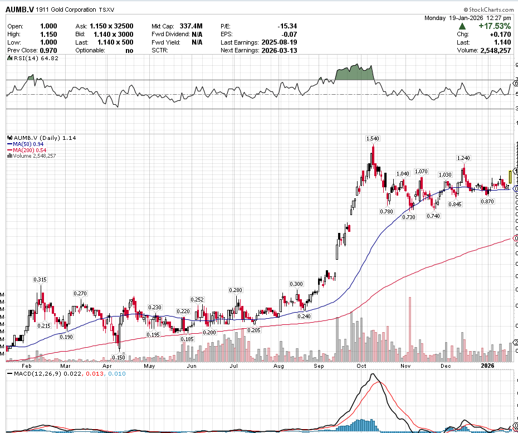Click the 0.150 April low price label

pyautogui.click(x=118, y=357)
